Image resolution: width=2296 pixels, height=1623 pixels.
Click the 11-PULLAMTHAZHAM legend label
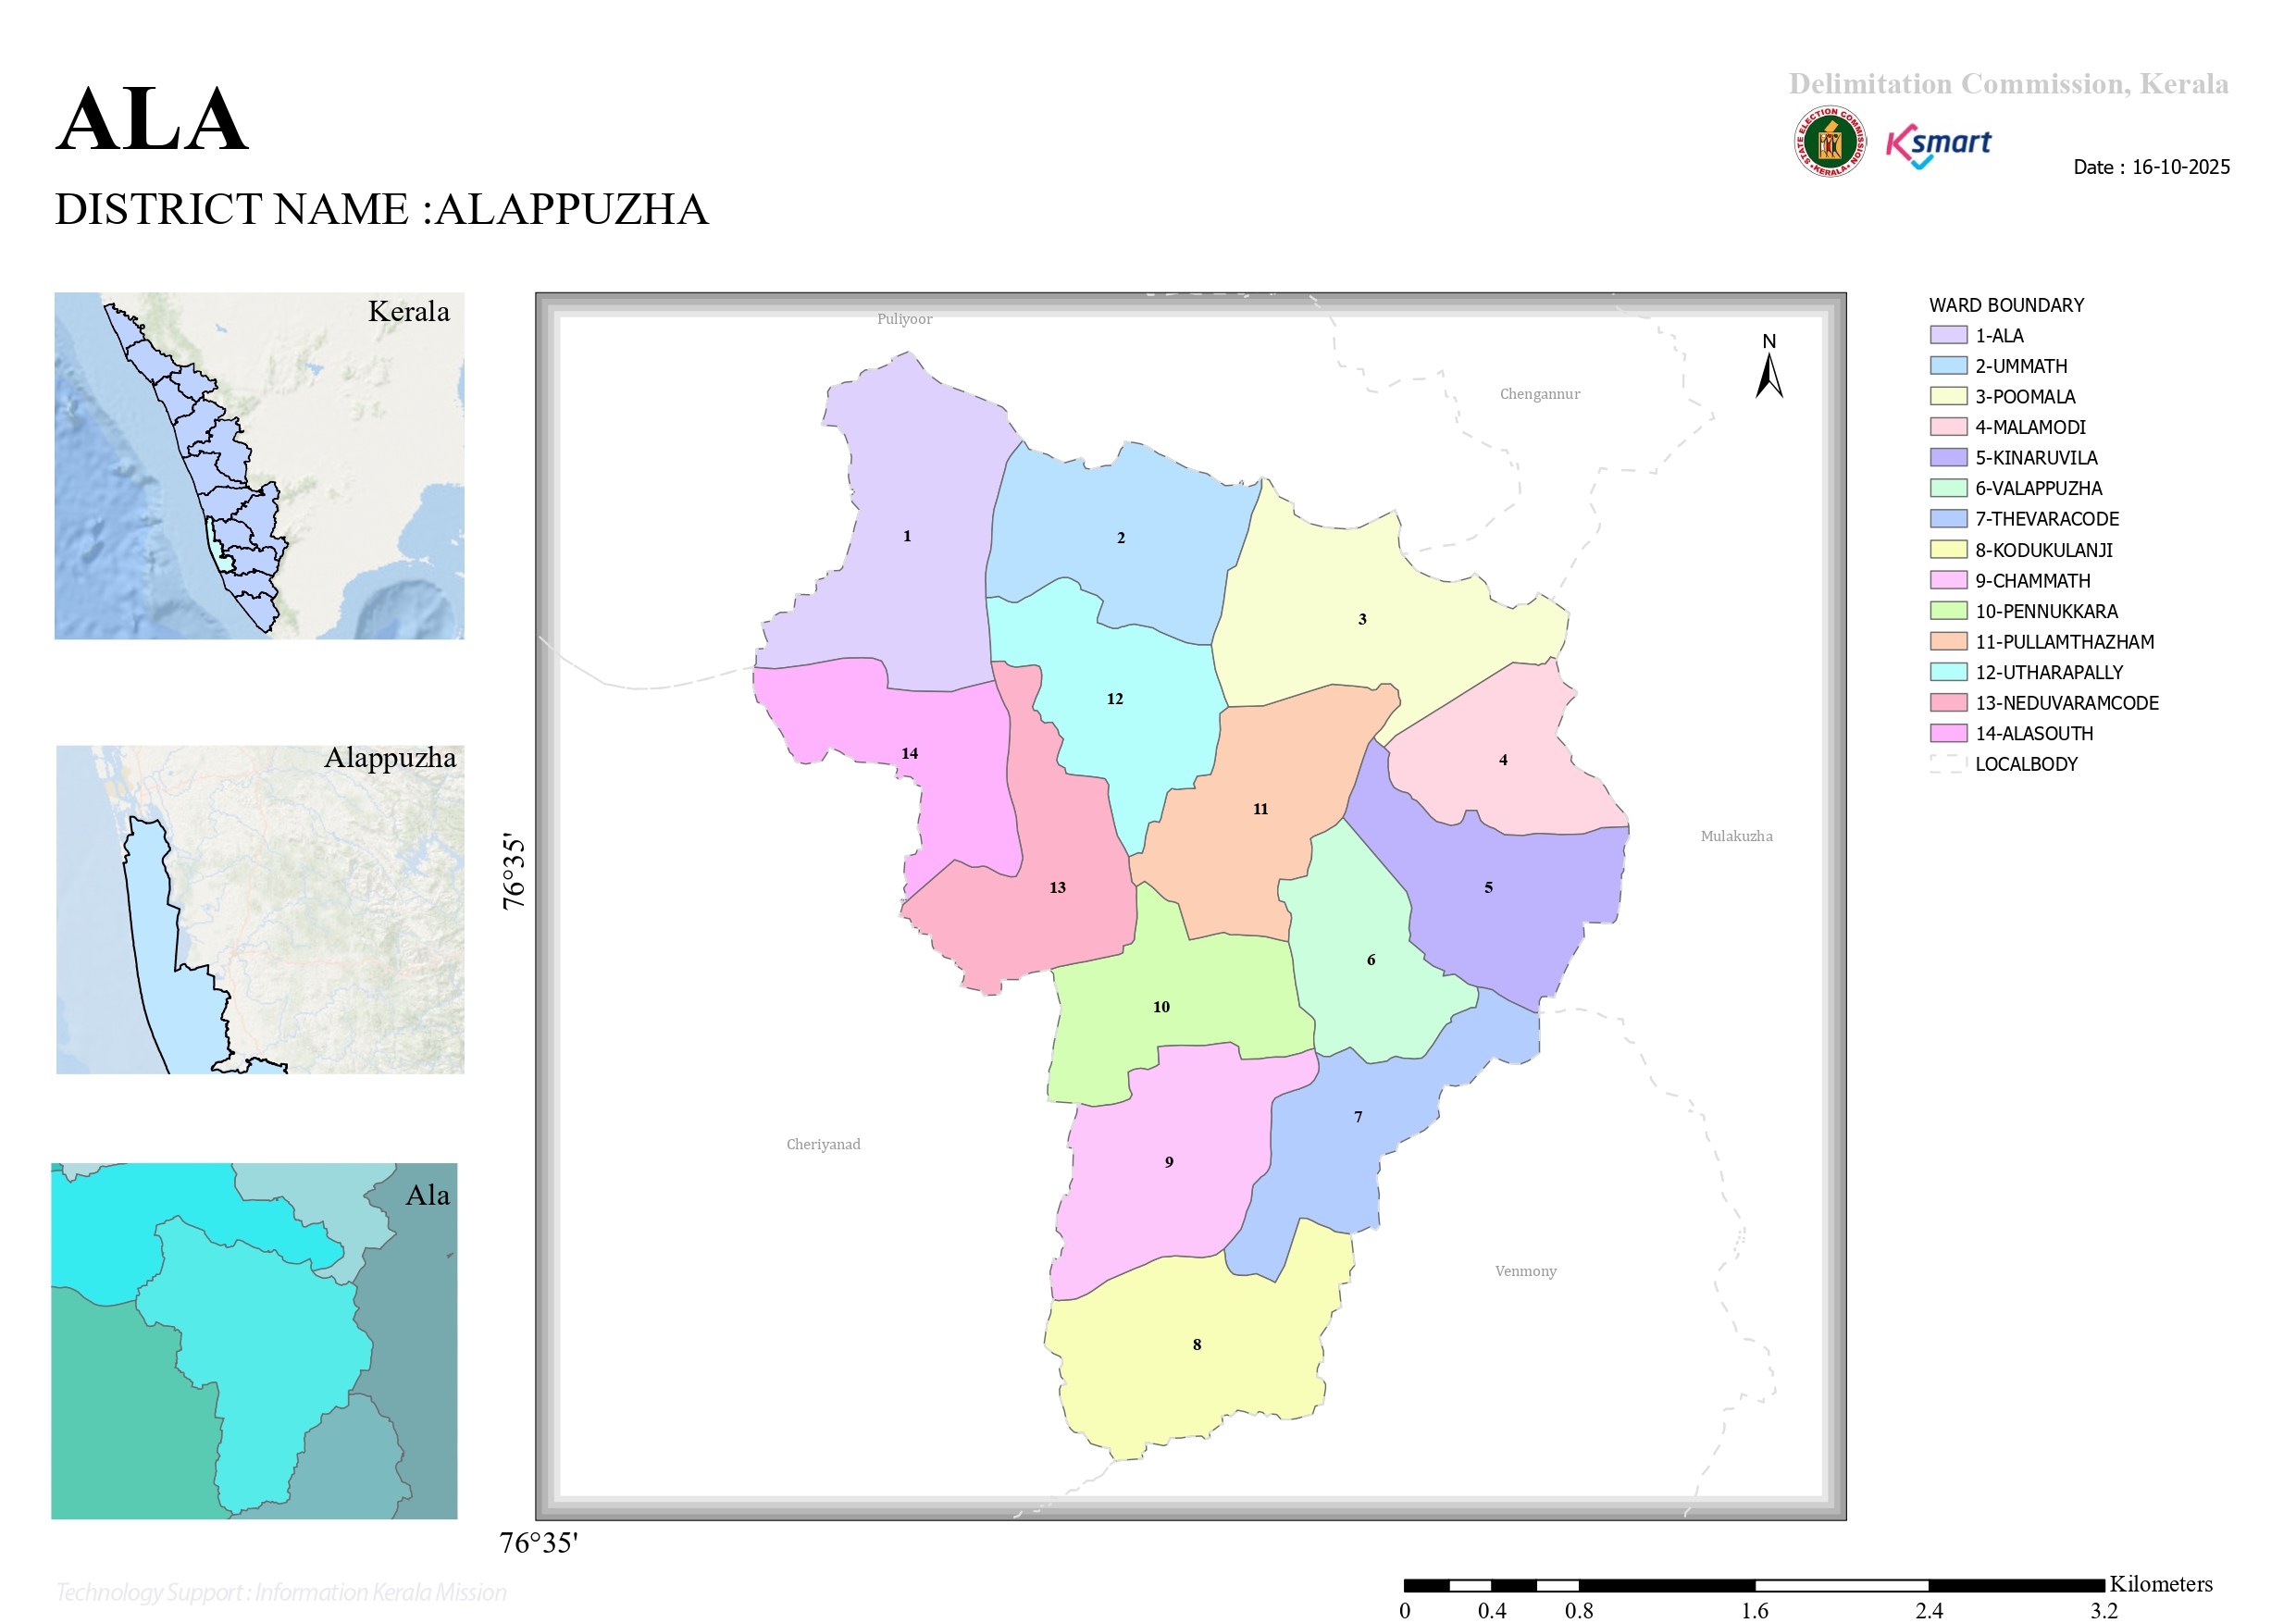(x=2065, y=642)
